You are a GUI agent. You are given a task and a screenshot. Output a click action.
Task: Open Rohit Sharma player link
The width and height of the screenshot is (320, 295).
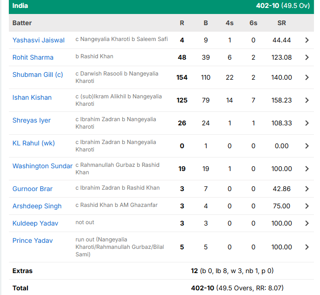click(33, 57)
